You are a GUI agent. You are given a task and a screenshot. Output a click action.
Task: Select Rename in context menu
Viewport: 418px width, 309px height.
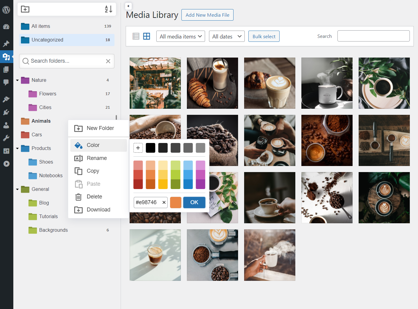(x=98, y=158)
